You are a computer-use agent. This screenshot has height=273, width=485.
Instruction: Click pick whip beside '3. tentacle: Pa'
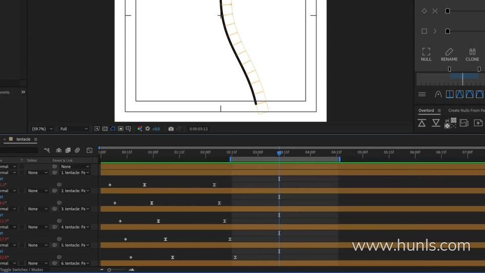(x=55, y=209)
